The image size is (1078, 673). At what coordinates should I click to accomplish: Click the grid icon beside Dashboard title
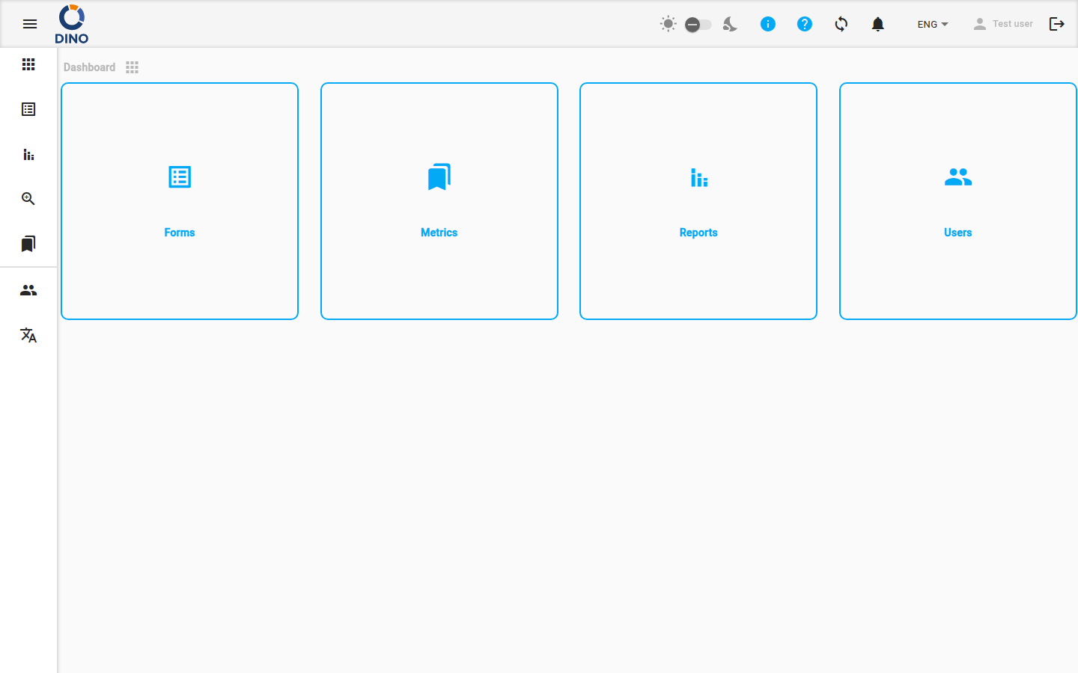coord(133,67)
